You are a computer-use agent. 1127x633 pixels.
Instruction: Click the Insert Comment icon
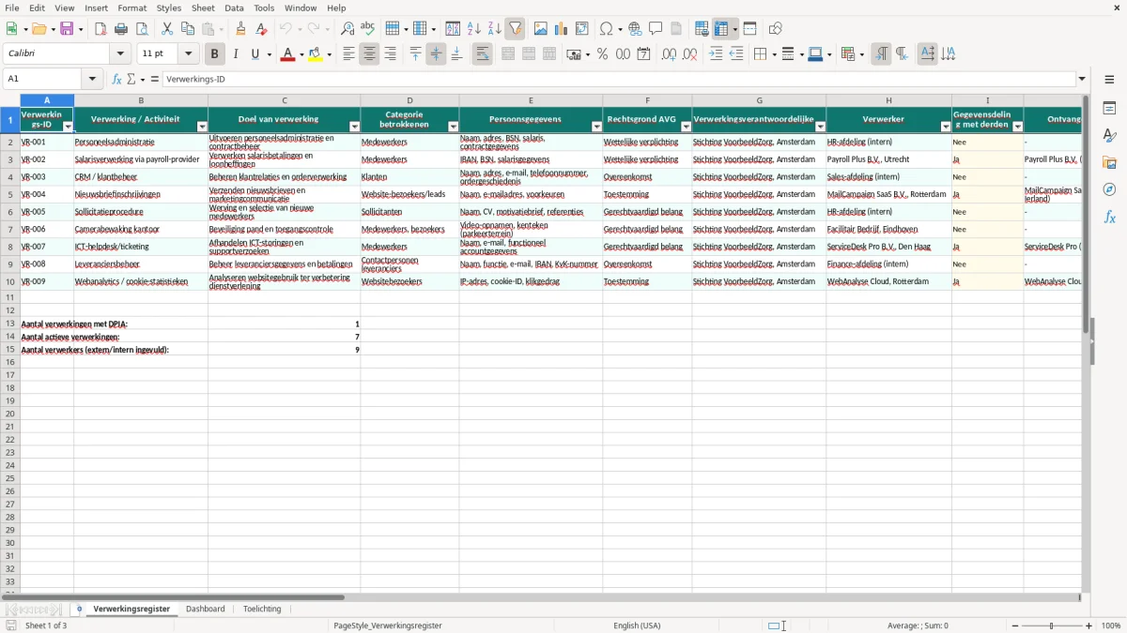pos(656,29)
